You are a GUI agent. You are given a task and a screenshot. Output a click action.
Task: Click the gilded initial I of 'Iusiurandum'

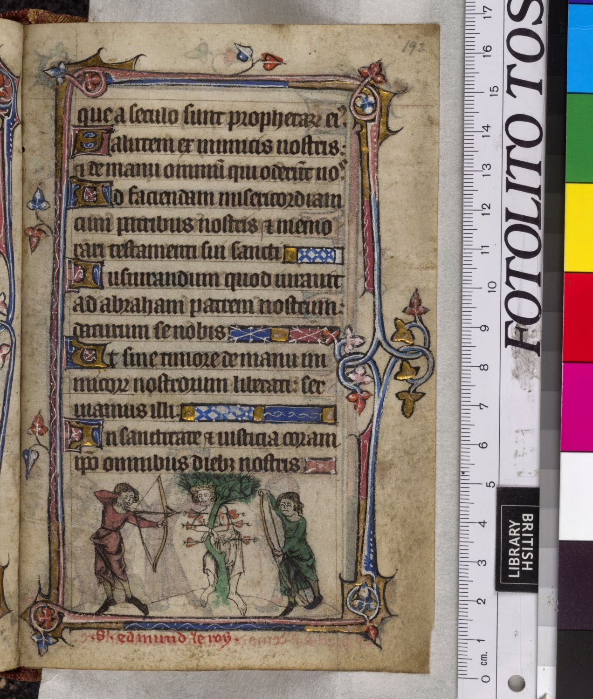(x=85, y=276)
